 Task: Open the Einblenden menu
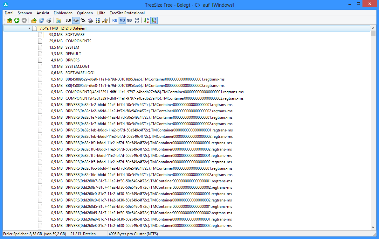(x=63, y=13)
